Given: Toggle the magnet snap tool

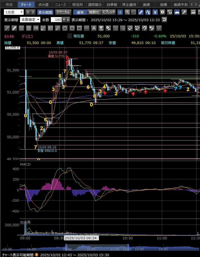Looking at the screenshot, I should click(145, 28).
